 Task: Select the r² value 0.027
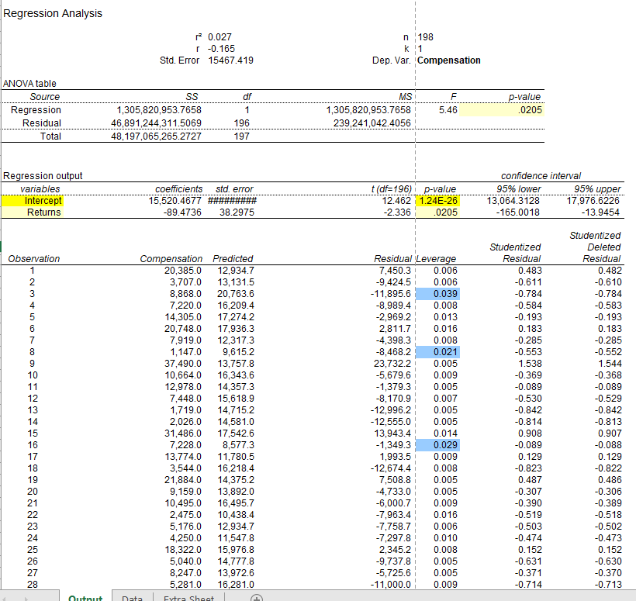pos(219,37)
